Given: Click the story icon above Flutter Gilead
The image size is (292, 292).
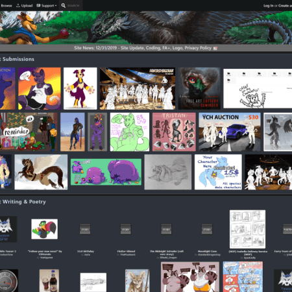Looking at the screenshot, I should [126, 229].
